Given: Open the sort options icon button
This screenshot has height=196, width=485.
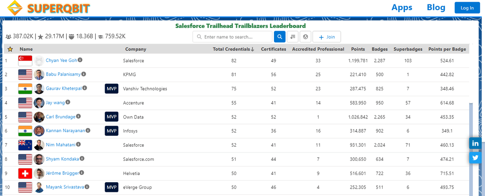Looking at the screenshot, I should 293,37.
